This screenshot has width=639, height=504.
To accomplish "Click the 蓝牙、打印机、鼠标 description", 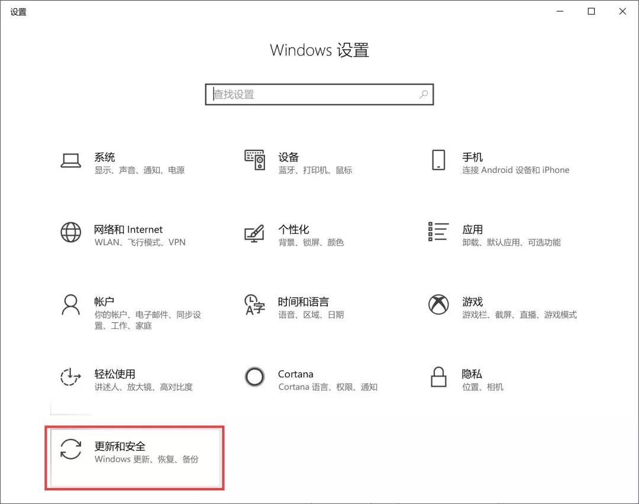I will [315, 170].
